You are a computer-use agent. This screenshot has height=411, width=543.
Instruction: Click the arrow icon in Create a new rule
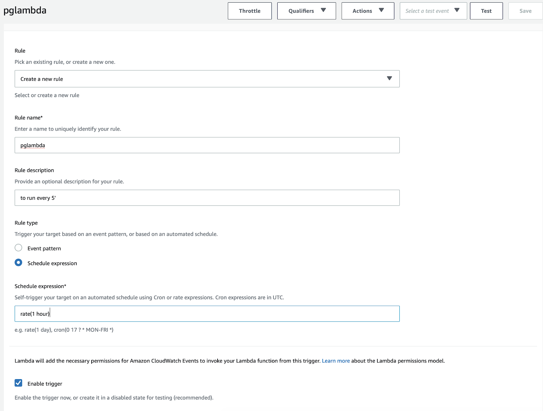[x=389, y=78]
